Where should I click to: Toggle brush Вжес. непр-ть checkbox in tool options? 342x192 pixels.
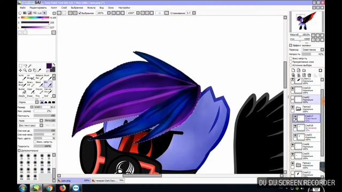[35, 142]
